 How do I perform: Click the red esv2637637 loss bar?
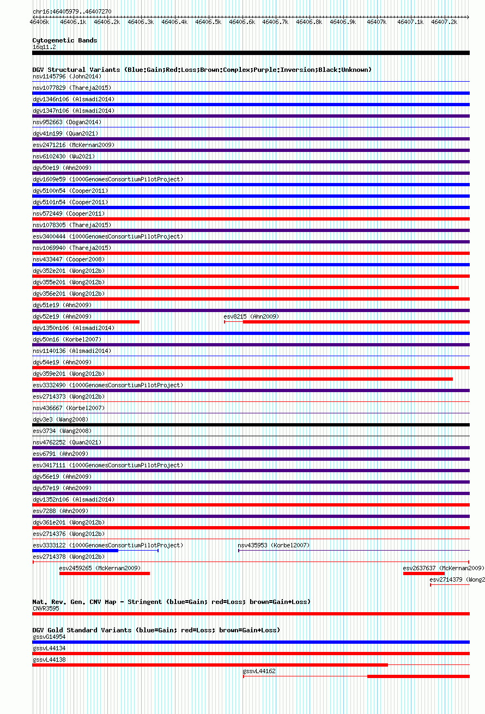click(x=424, y=573)
